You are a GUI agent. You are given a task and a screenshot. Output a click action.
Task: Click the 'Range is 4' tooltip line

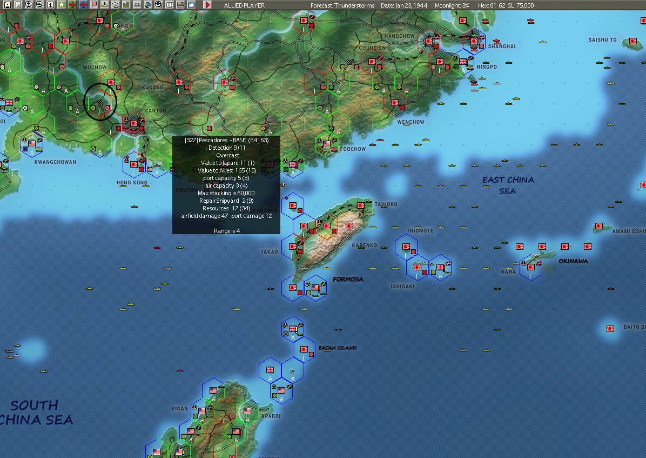pyautogui.click(x=227, y=231)
